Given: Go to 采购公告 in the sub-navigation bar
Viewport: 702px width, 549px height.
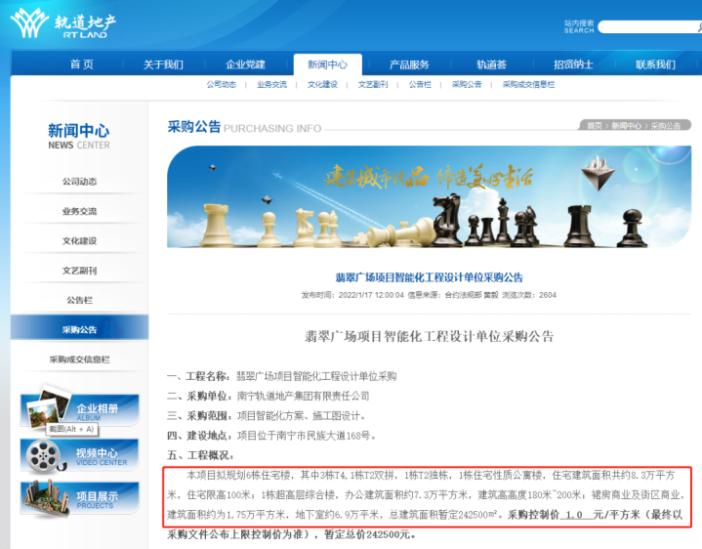Looking at the screenshot, I should pyautogui.click(x=467, y=84).
